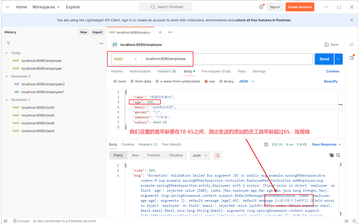The height and width of the screenshot is (224, 360).
Task: Switch to Preview response view
Action: pos(154,155)
